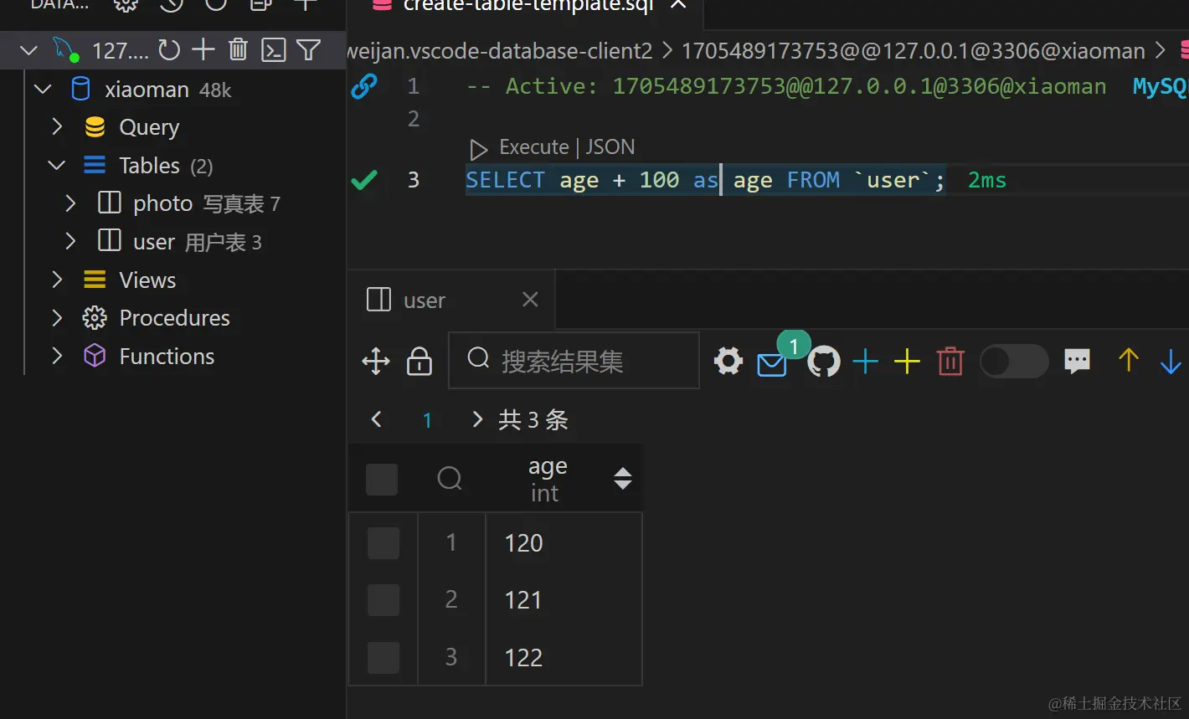Close the user results tab
This screenshot has width=1189, height=719.
point(530,300)
